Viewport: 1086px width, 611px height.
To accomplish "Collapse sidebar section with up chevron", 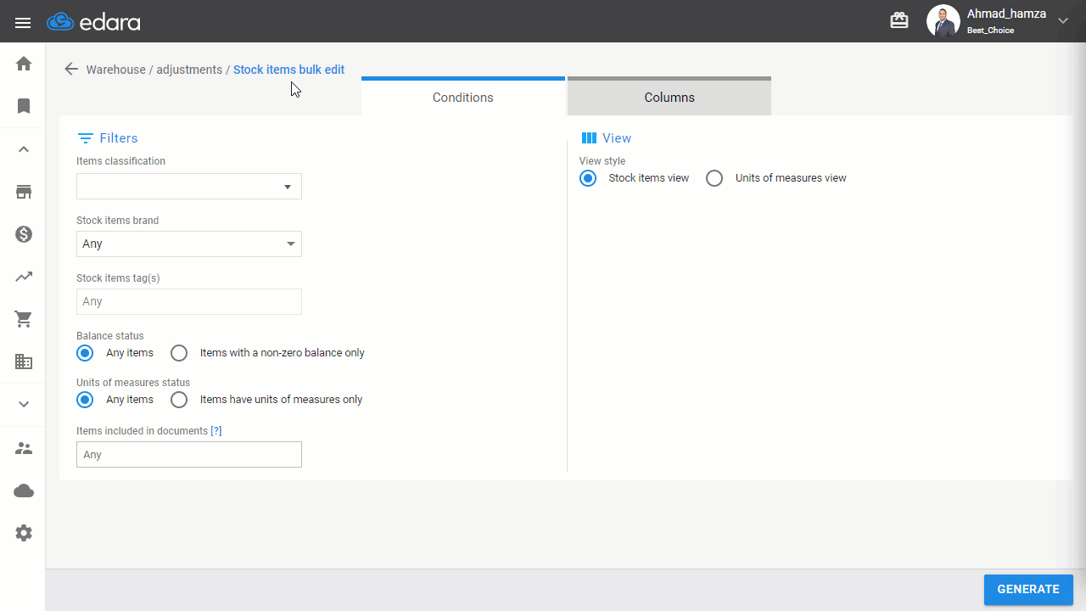I will (x=24, y=149).
